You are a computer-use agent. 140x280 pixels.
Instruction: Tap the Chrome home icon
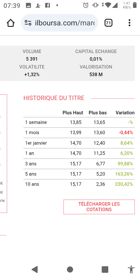pos(10,23)
